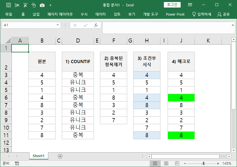
Task: Click the Tell Me lightbulb search box
Action: 202,14
